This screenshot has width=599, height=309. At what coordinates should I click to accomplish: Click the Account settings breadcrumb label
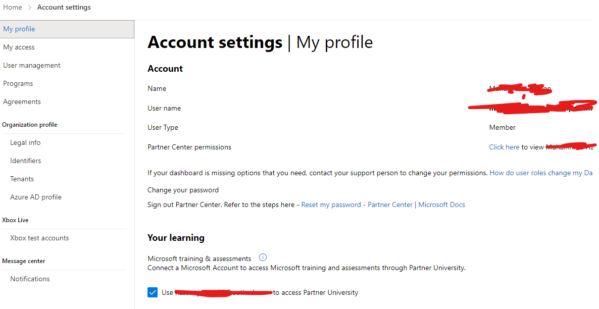click(x=64, y=7)
